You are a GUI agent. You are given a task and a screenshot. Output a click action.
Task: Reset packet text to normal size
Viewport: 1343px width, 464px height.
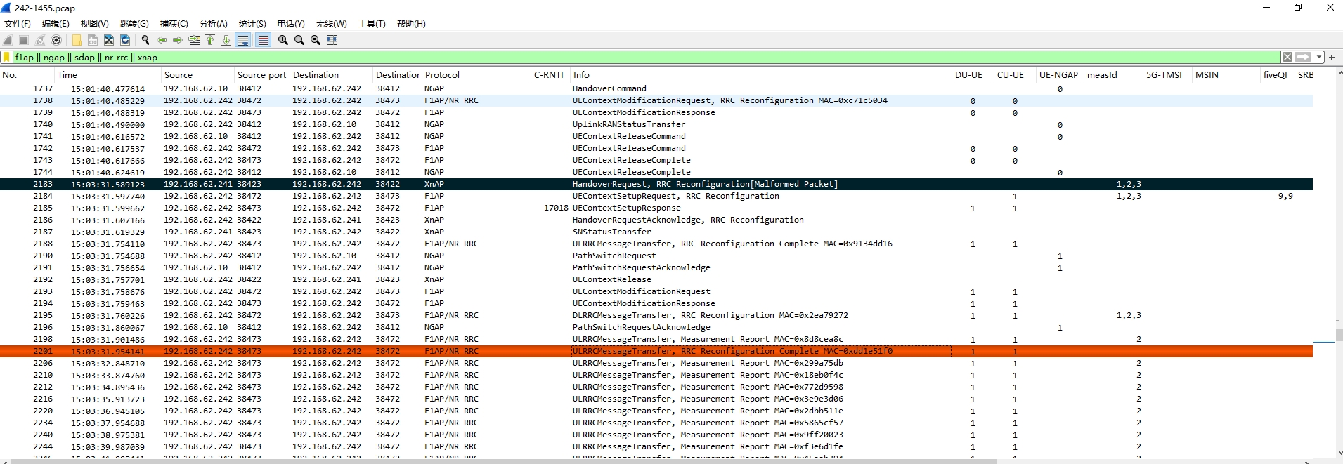[316, 40]
